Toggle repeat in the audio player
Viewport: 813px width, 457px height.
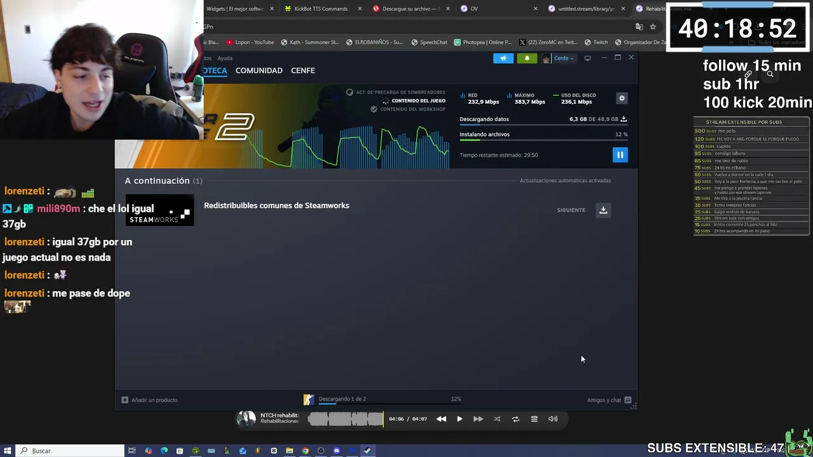(x=516, y=419)
